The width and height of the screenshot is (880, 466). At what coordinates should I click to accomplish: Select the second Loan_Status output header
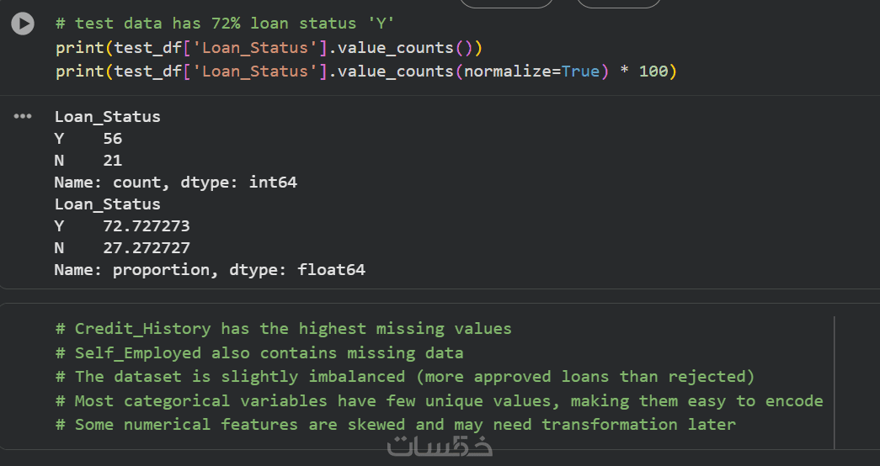pos(107,204)
